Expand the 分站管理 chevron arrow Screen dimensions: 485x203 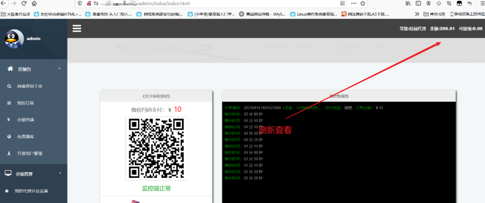pos(60,173)
